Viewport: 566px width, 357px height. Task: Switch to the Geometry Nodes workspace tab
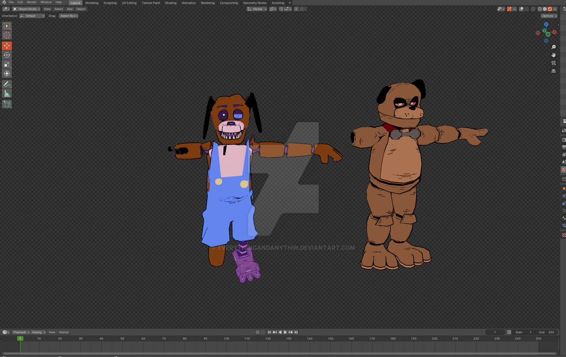255,3
